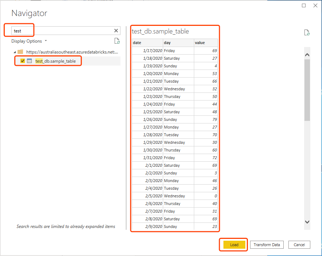This screenshot has width=322, height=256.
Task: Click the Transform Data button
Action: (x=267, y=245)
